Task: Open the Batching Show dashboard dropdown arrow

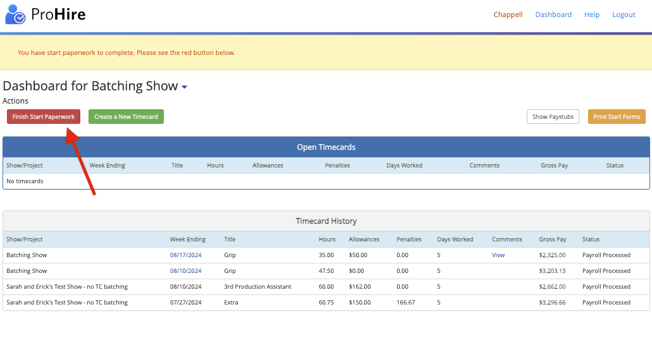Action: (x=184, y=87)
